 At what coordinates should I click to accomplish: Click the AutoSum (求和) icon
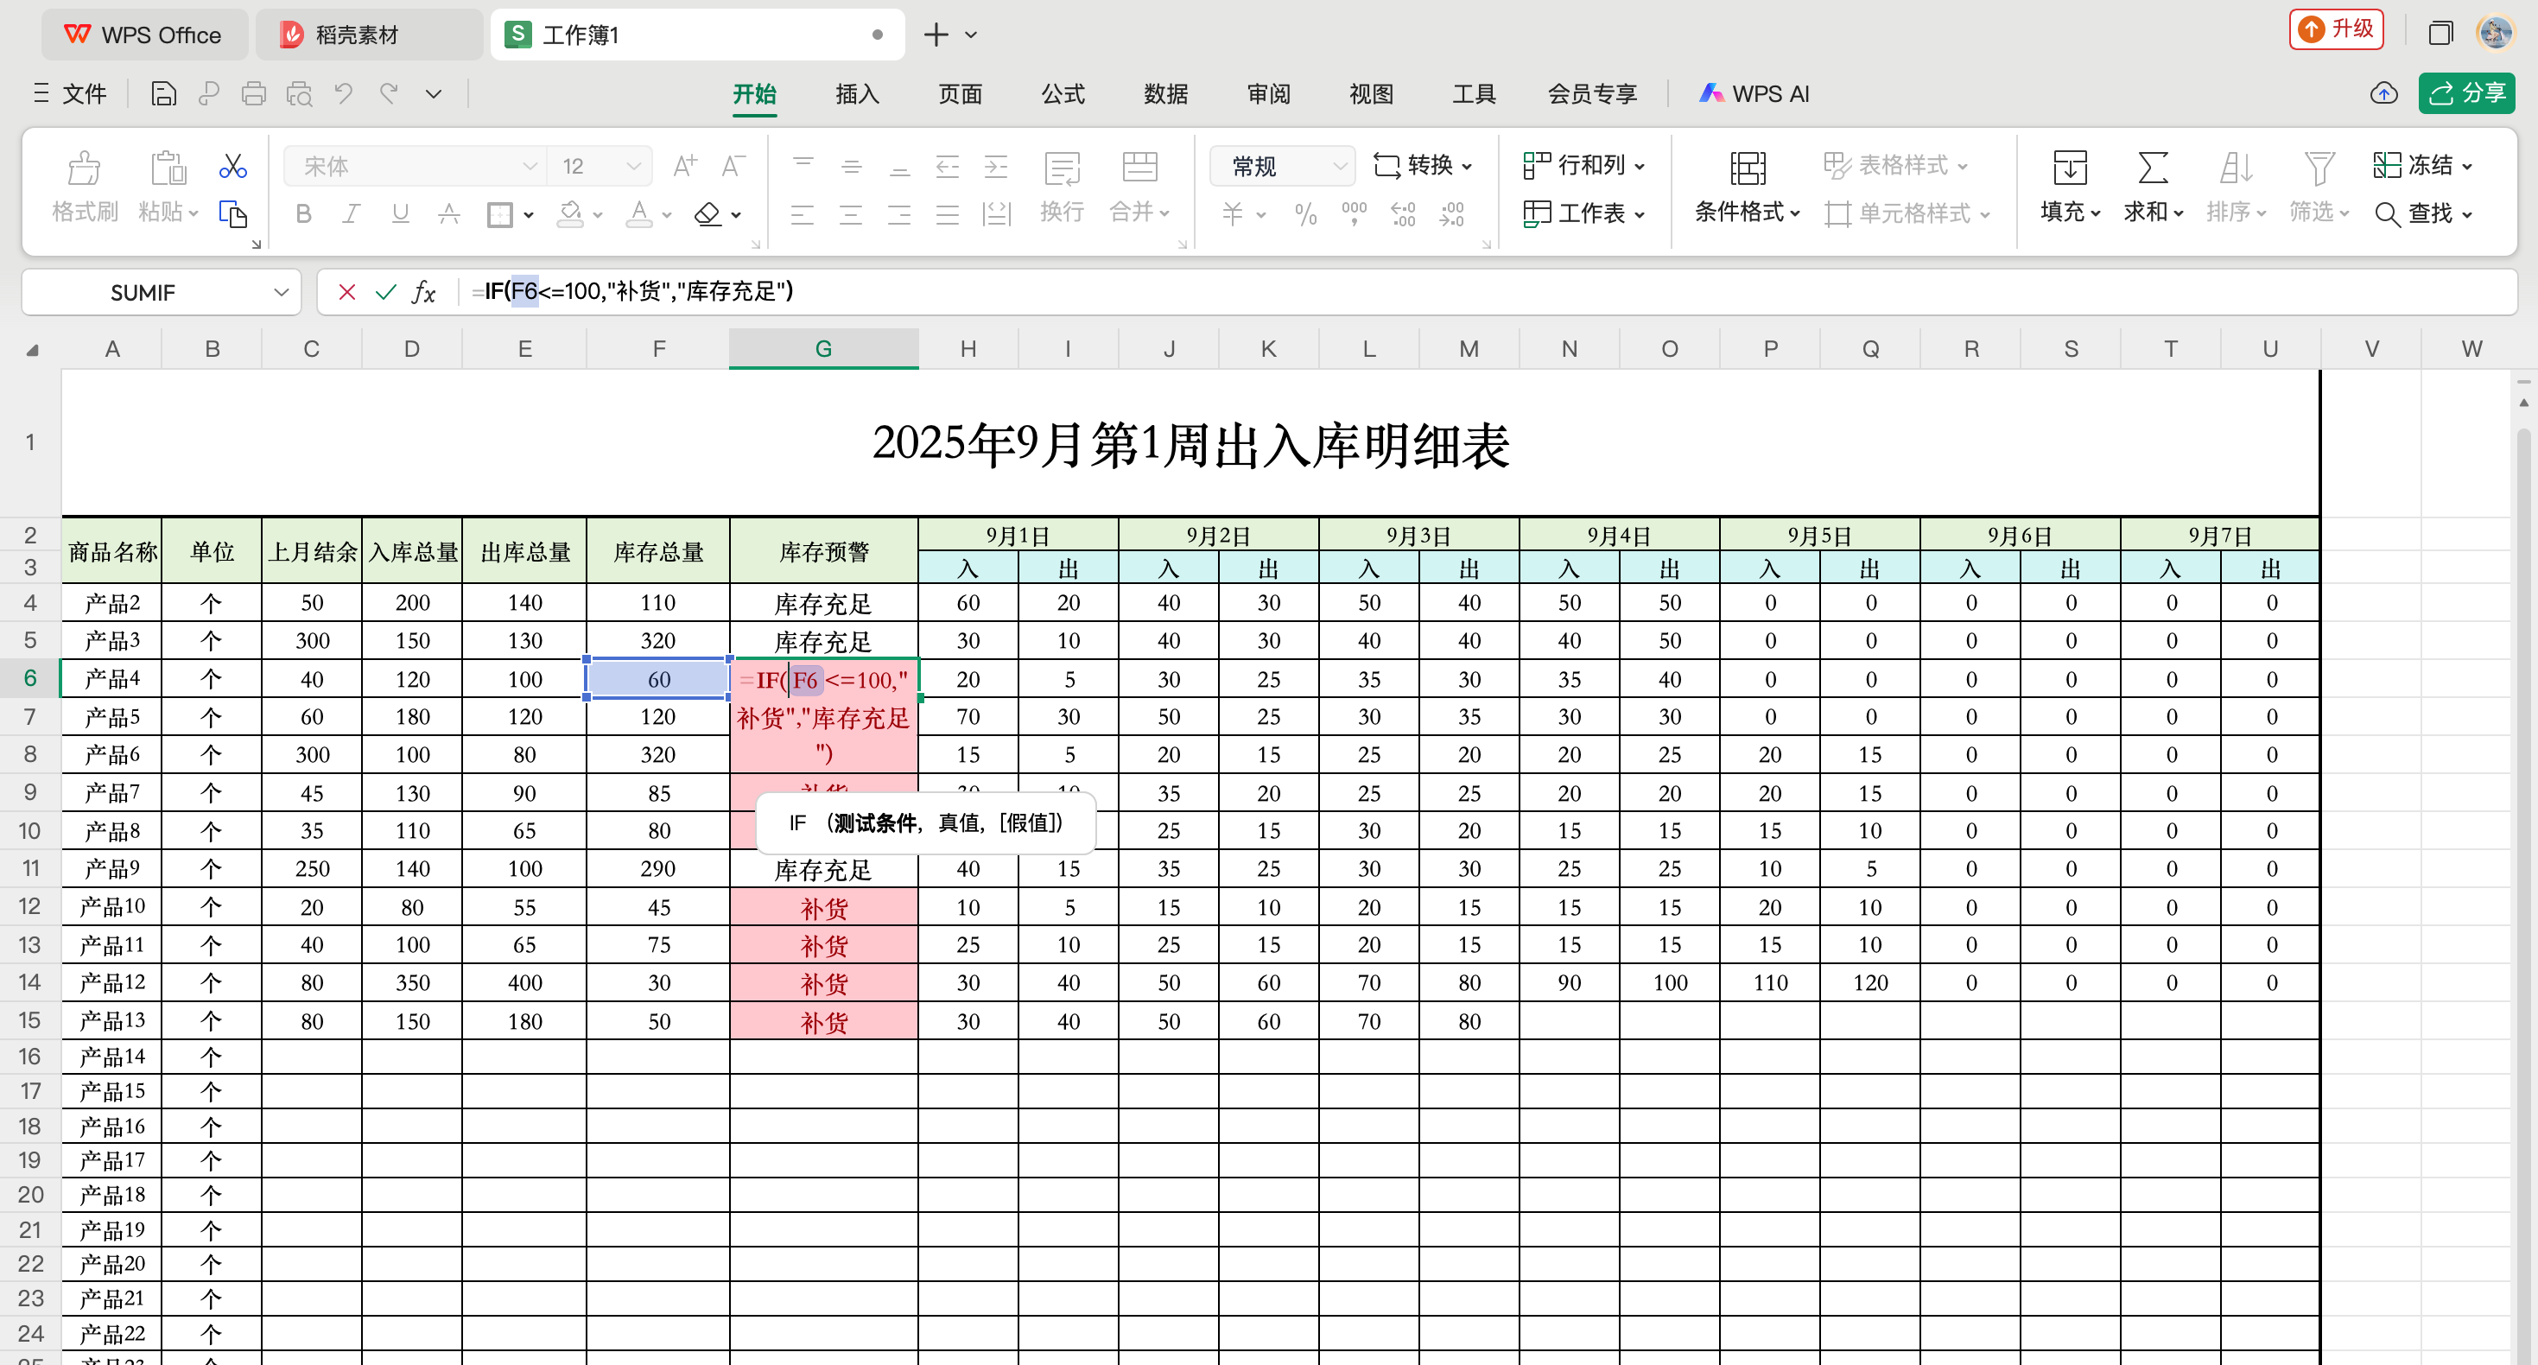[x=2152, y=169]
